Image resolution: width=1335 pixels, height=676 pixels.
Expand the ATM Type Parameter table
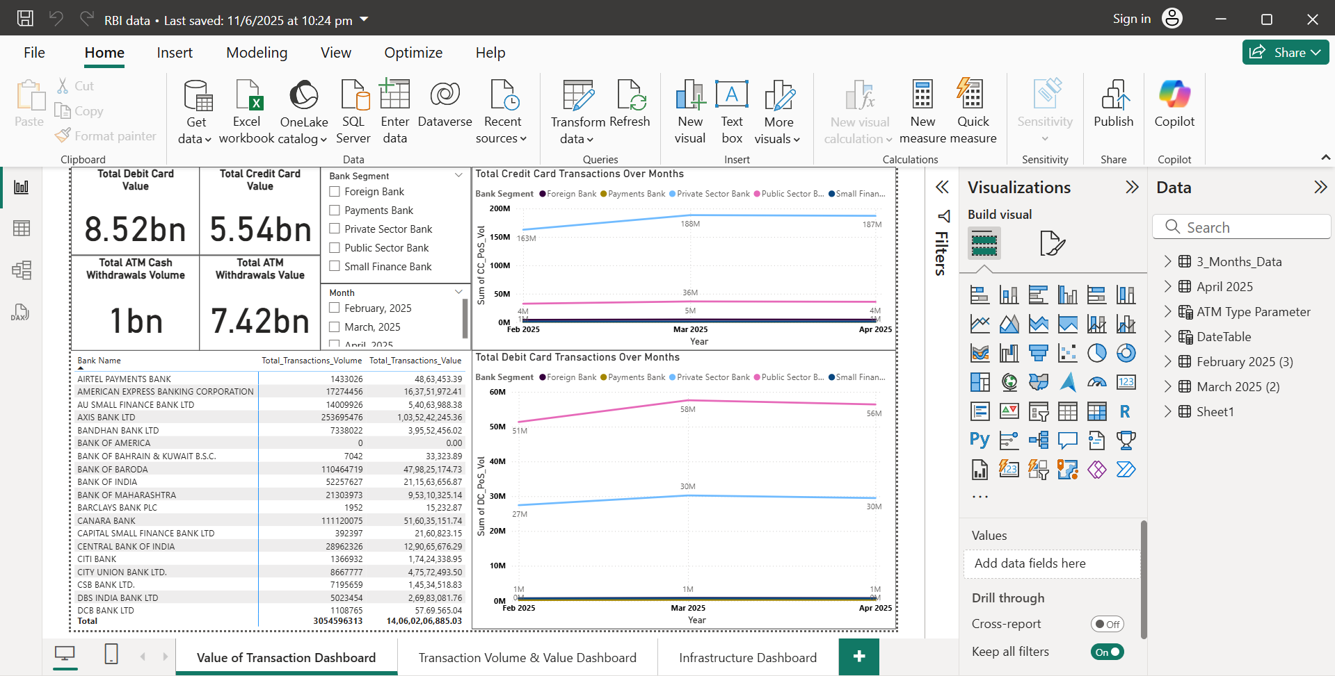[1167, 311]
